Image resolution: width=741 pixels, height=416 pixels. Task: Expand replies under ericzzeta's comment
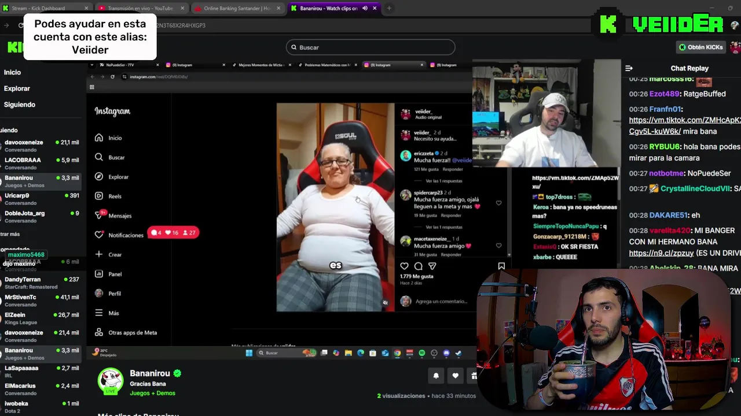[x=443, y=181]
